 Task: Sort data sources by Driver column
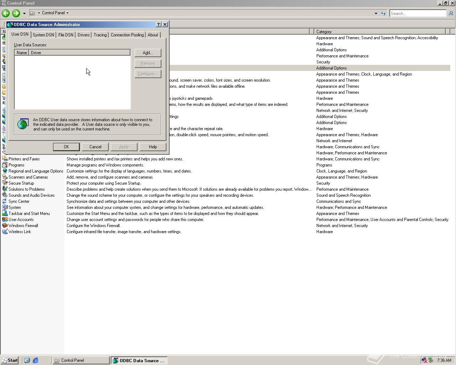click(x=79, y=53)
